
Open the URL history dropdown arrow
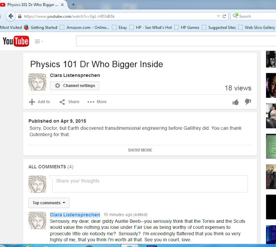[219, 16]
